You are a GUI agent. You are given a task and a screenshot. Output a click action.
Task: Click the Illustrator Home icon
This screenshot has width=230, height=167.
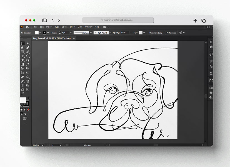[27, 27]
